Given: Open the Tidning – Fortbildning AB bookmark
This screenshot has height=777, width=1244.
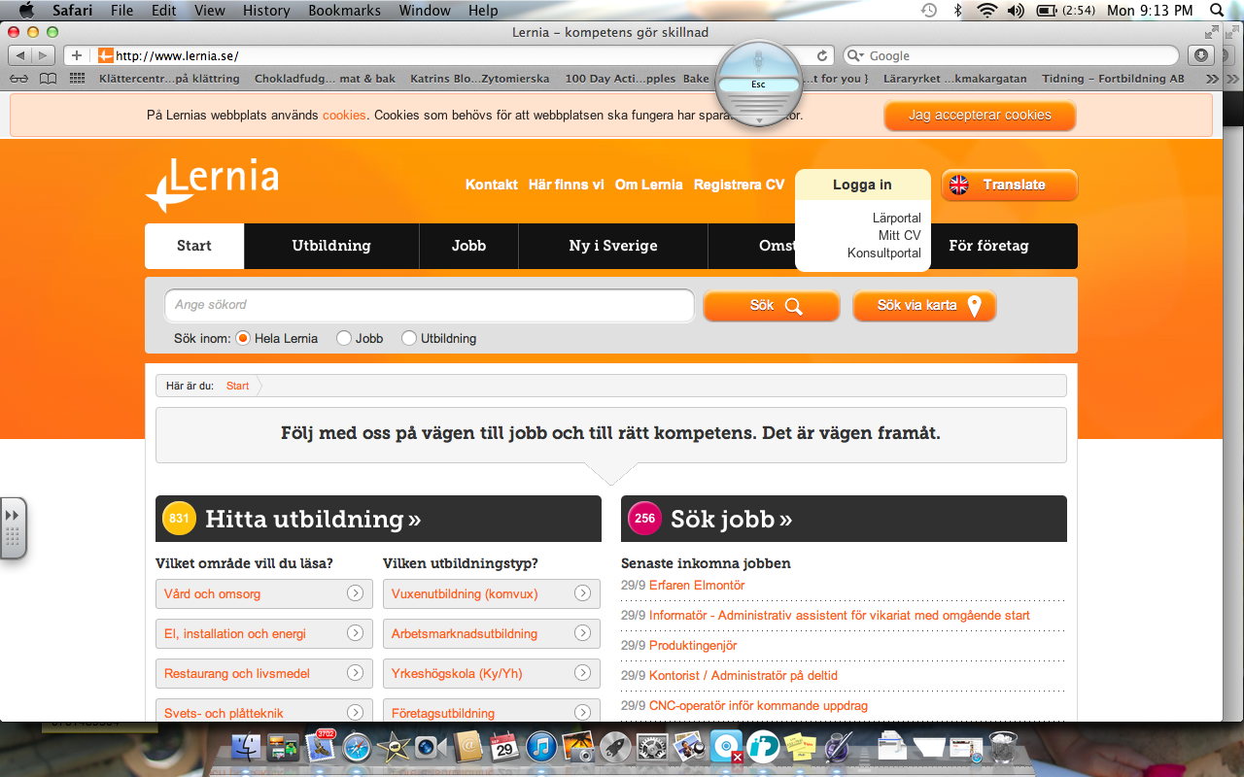Looking at the screenshot, I should click(x=1113, y=79).
